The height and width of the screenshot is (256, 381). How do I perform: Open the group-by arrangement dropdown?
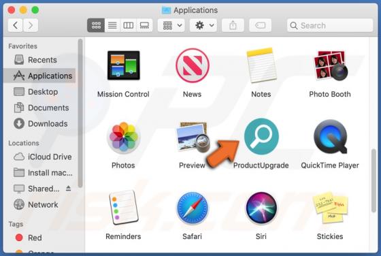[171, 25]
